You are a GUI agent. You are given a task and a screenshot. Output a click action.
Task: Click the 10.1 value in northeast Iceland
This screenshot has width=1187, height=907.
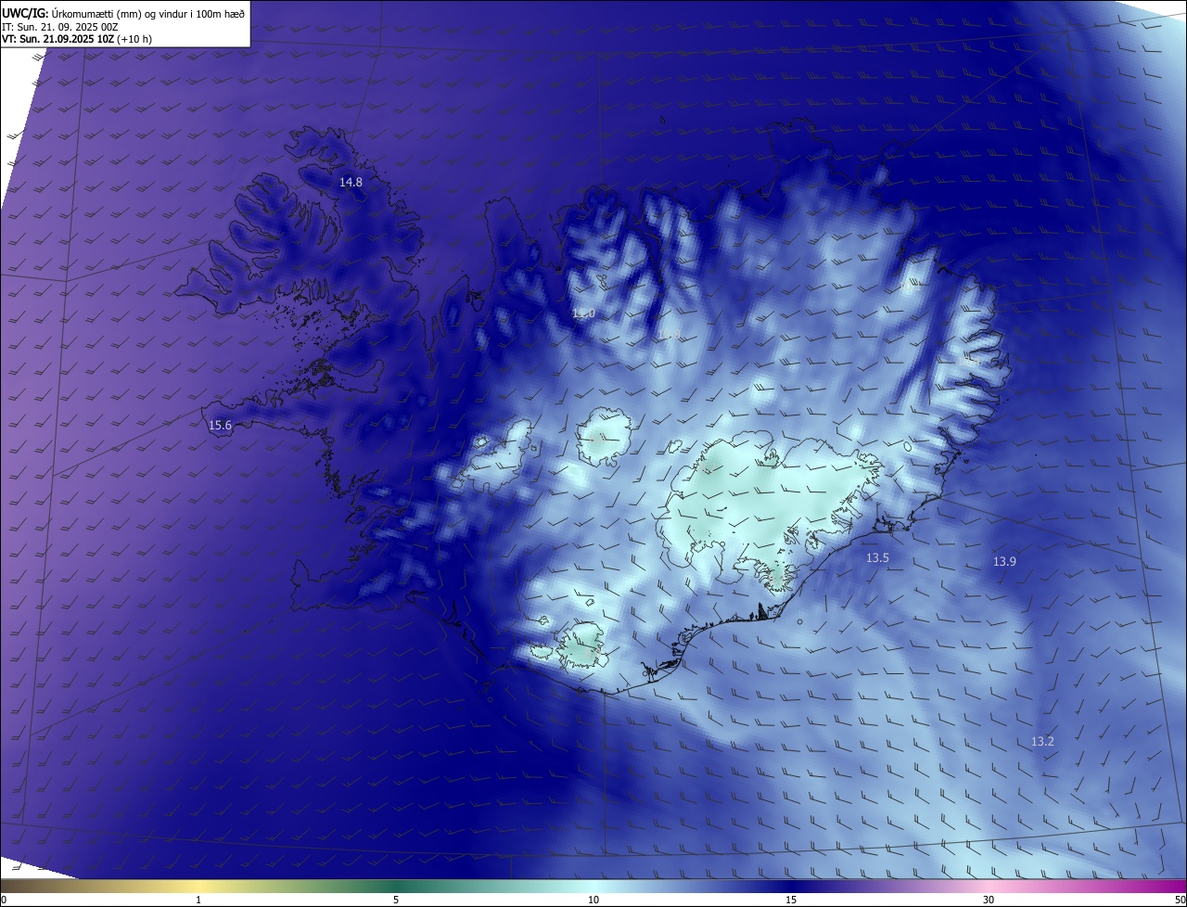point(910,286)
